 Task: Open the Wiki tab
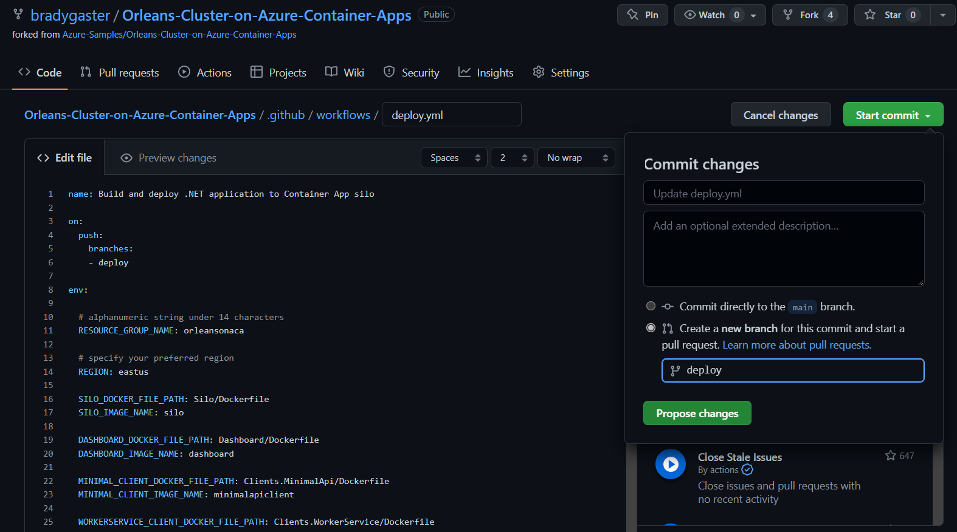pyautogui.click(x=345, y=72)
